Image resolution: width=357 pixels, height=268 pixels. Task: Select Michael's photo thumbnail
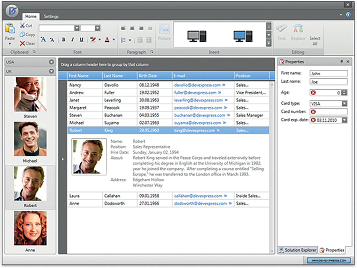pyautogui.click(x=30, y=139)
